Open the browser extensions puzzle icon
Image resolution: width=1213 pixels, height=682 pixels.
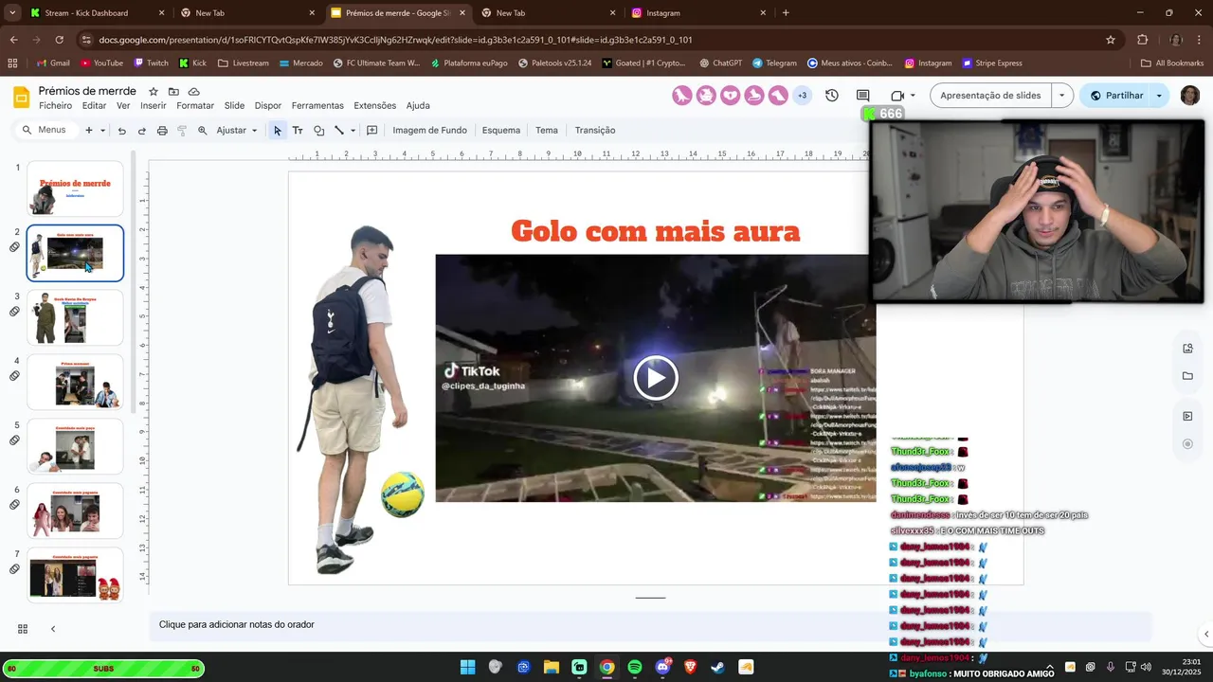[1142, 40]
